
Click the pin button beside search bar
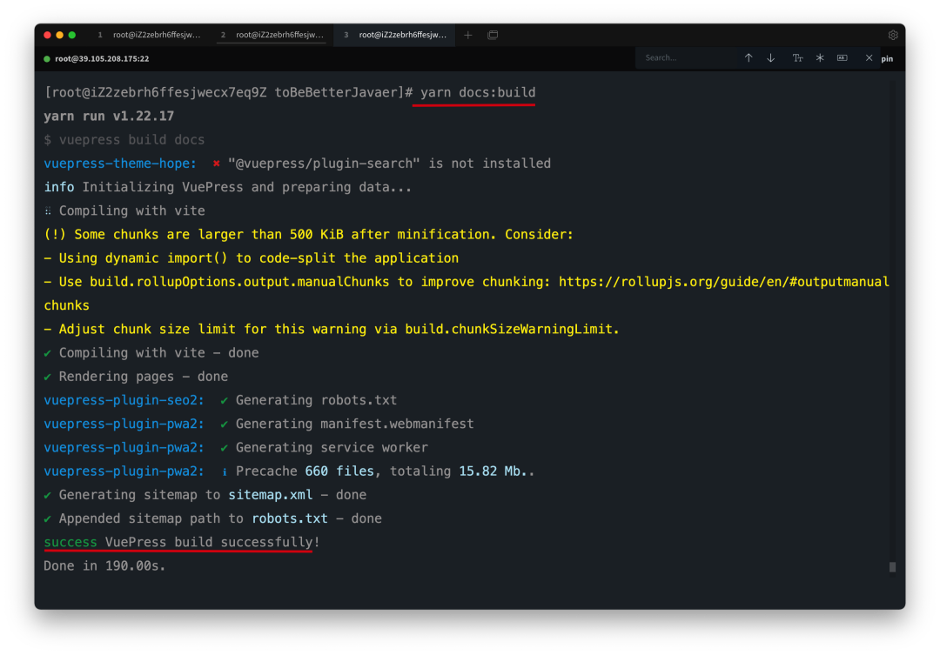click(x=887, y=59)
